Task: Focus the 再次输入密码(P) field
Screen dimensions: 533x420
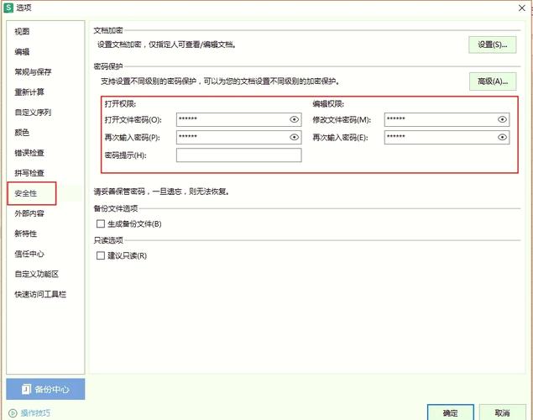Action: pyautogui.click(x=238, y=138)
